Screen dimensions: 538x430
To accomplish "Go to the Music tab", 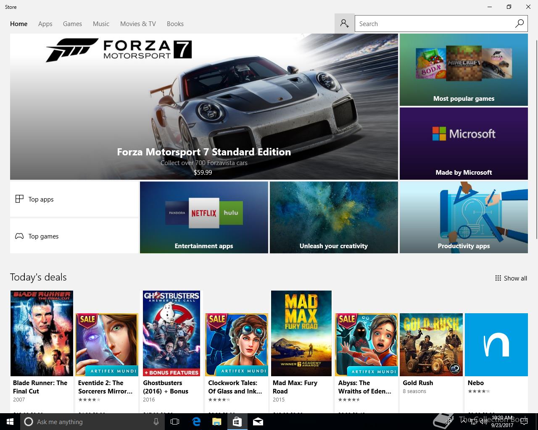I will [101, 24].
